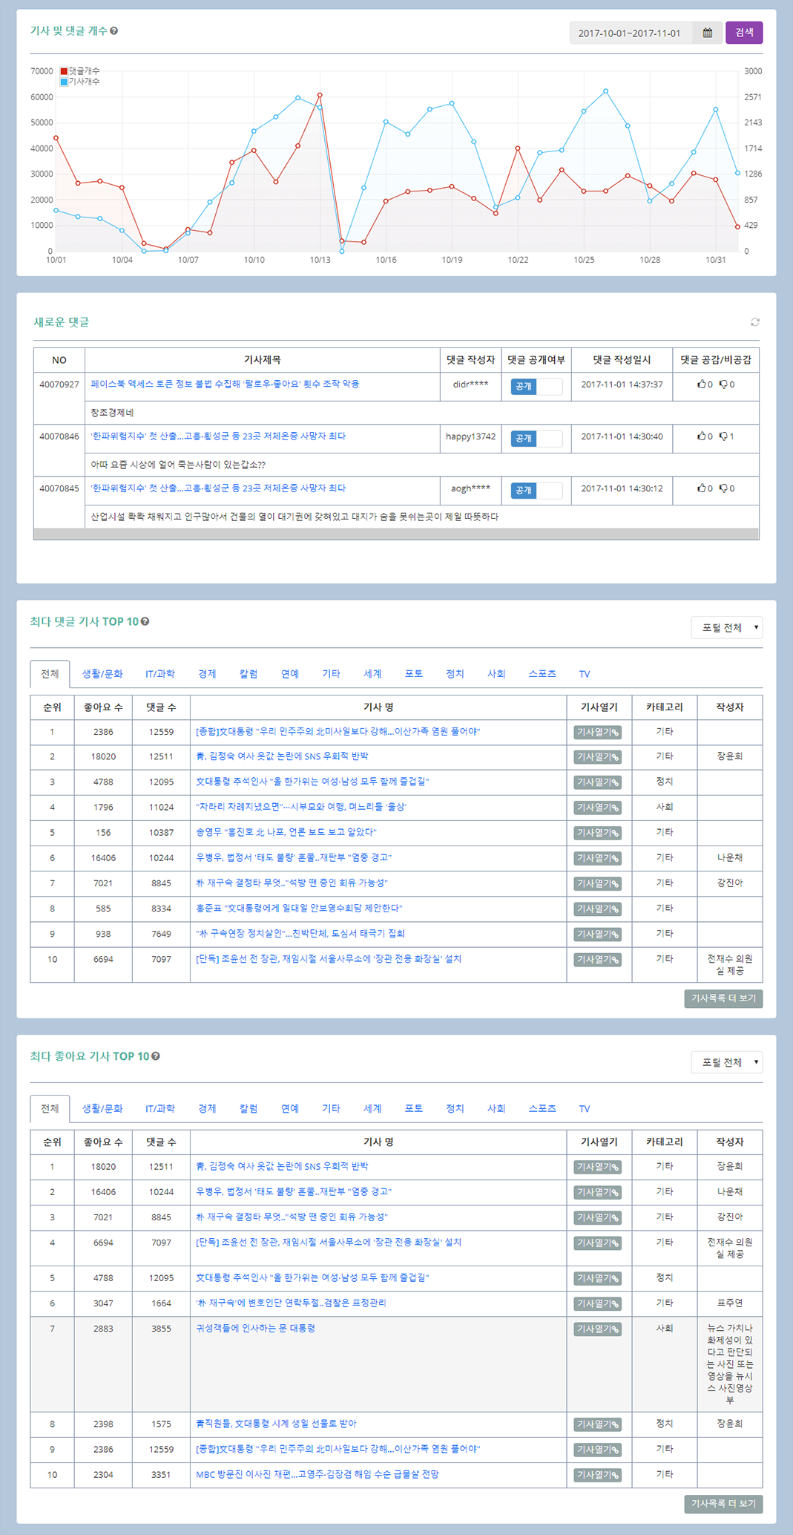
Task: Click the date range input field
Action: coord(630,33)
